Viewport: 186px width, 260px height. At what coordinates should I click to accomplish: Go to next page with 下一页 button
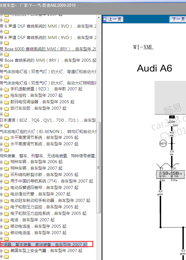tap(178, 19)
